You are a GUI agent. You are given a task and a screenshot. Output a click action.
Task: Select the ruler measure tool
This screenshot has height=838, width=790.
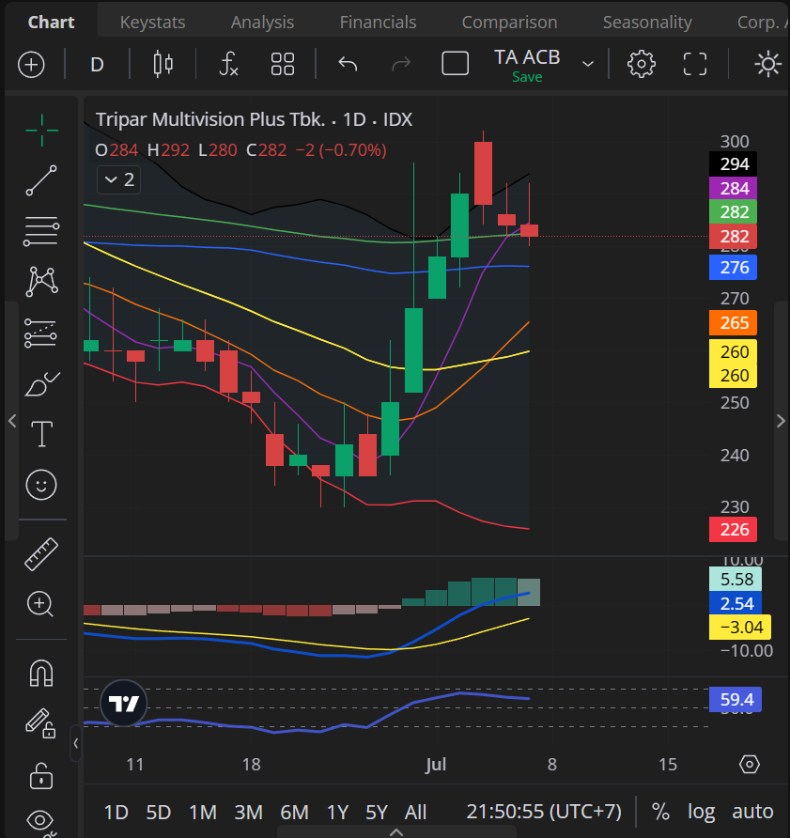point(41,554)
